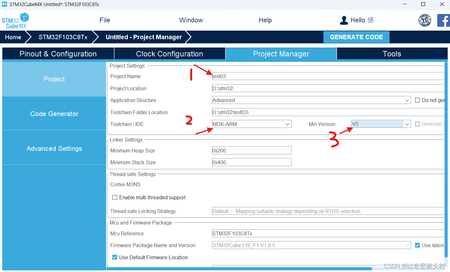450x272 pixels.
Task: Click the Project Name input field
Action: pyautogui.click(x=328, y=76)
